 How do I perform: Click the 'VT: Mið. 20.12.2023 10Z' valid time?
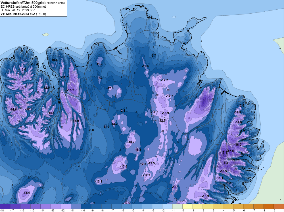coord(18,14)
